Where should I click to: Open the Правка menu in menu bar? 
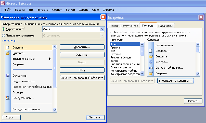20,10
